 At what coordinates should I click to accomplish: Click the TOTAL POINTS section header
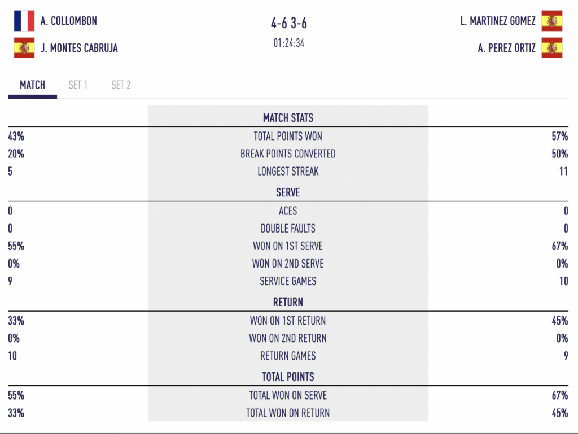point(288,377)
